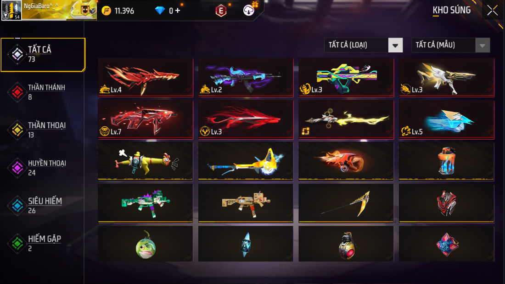The image size is (505, 284).
Task: Click the blue diamond currency icon
Action: [x=160, y=11]
